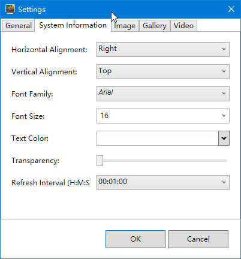
Task: Click the Transparency slider thumb
Action: 100,161
